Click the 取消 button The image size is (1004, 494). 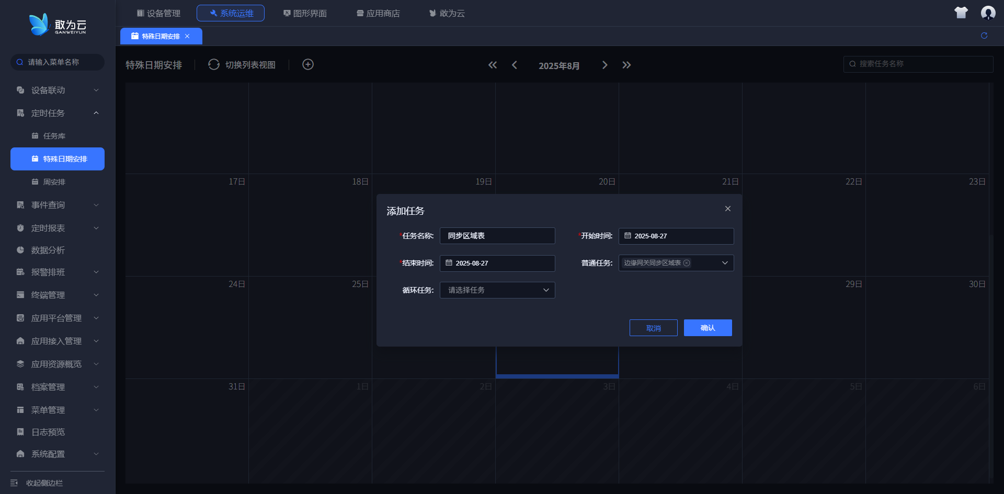pos(653,328)
